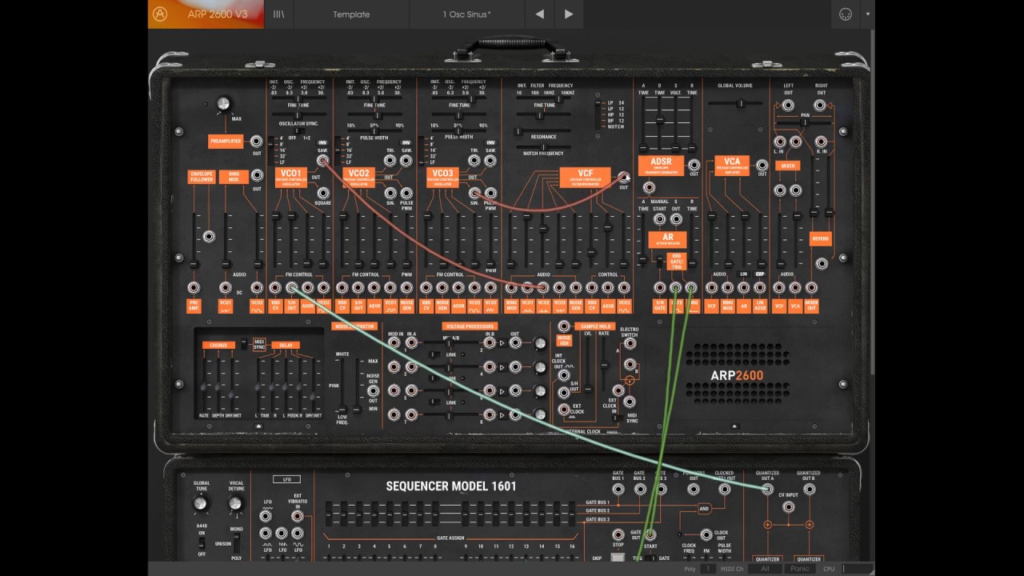Click the VCO3 TRI output jack

[x=474, y=161]
